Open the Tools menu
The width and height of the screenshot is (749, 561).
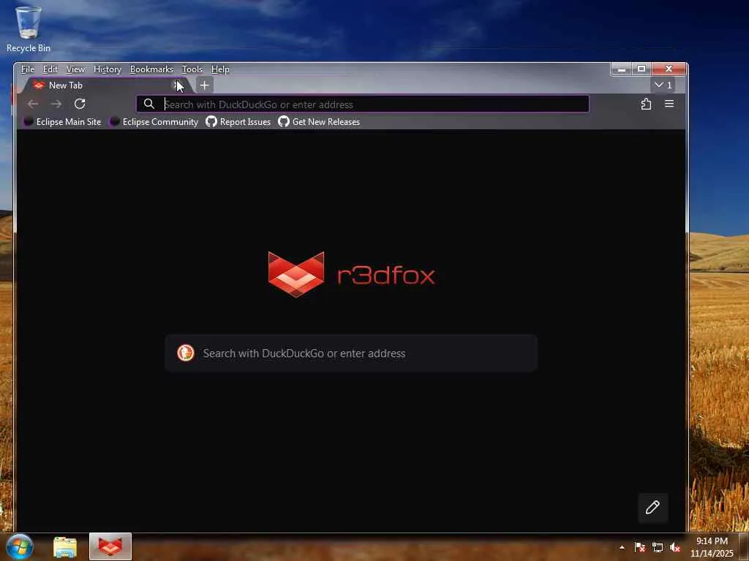click(192, 69)
